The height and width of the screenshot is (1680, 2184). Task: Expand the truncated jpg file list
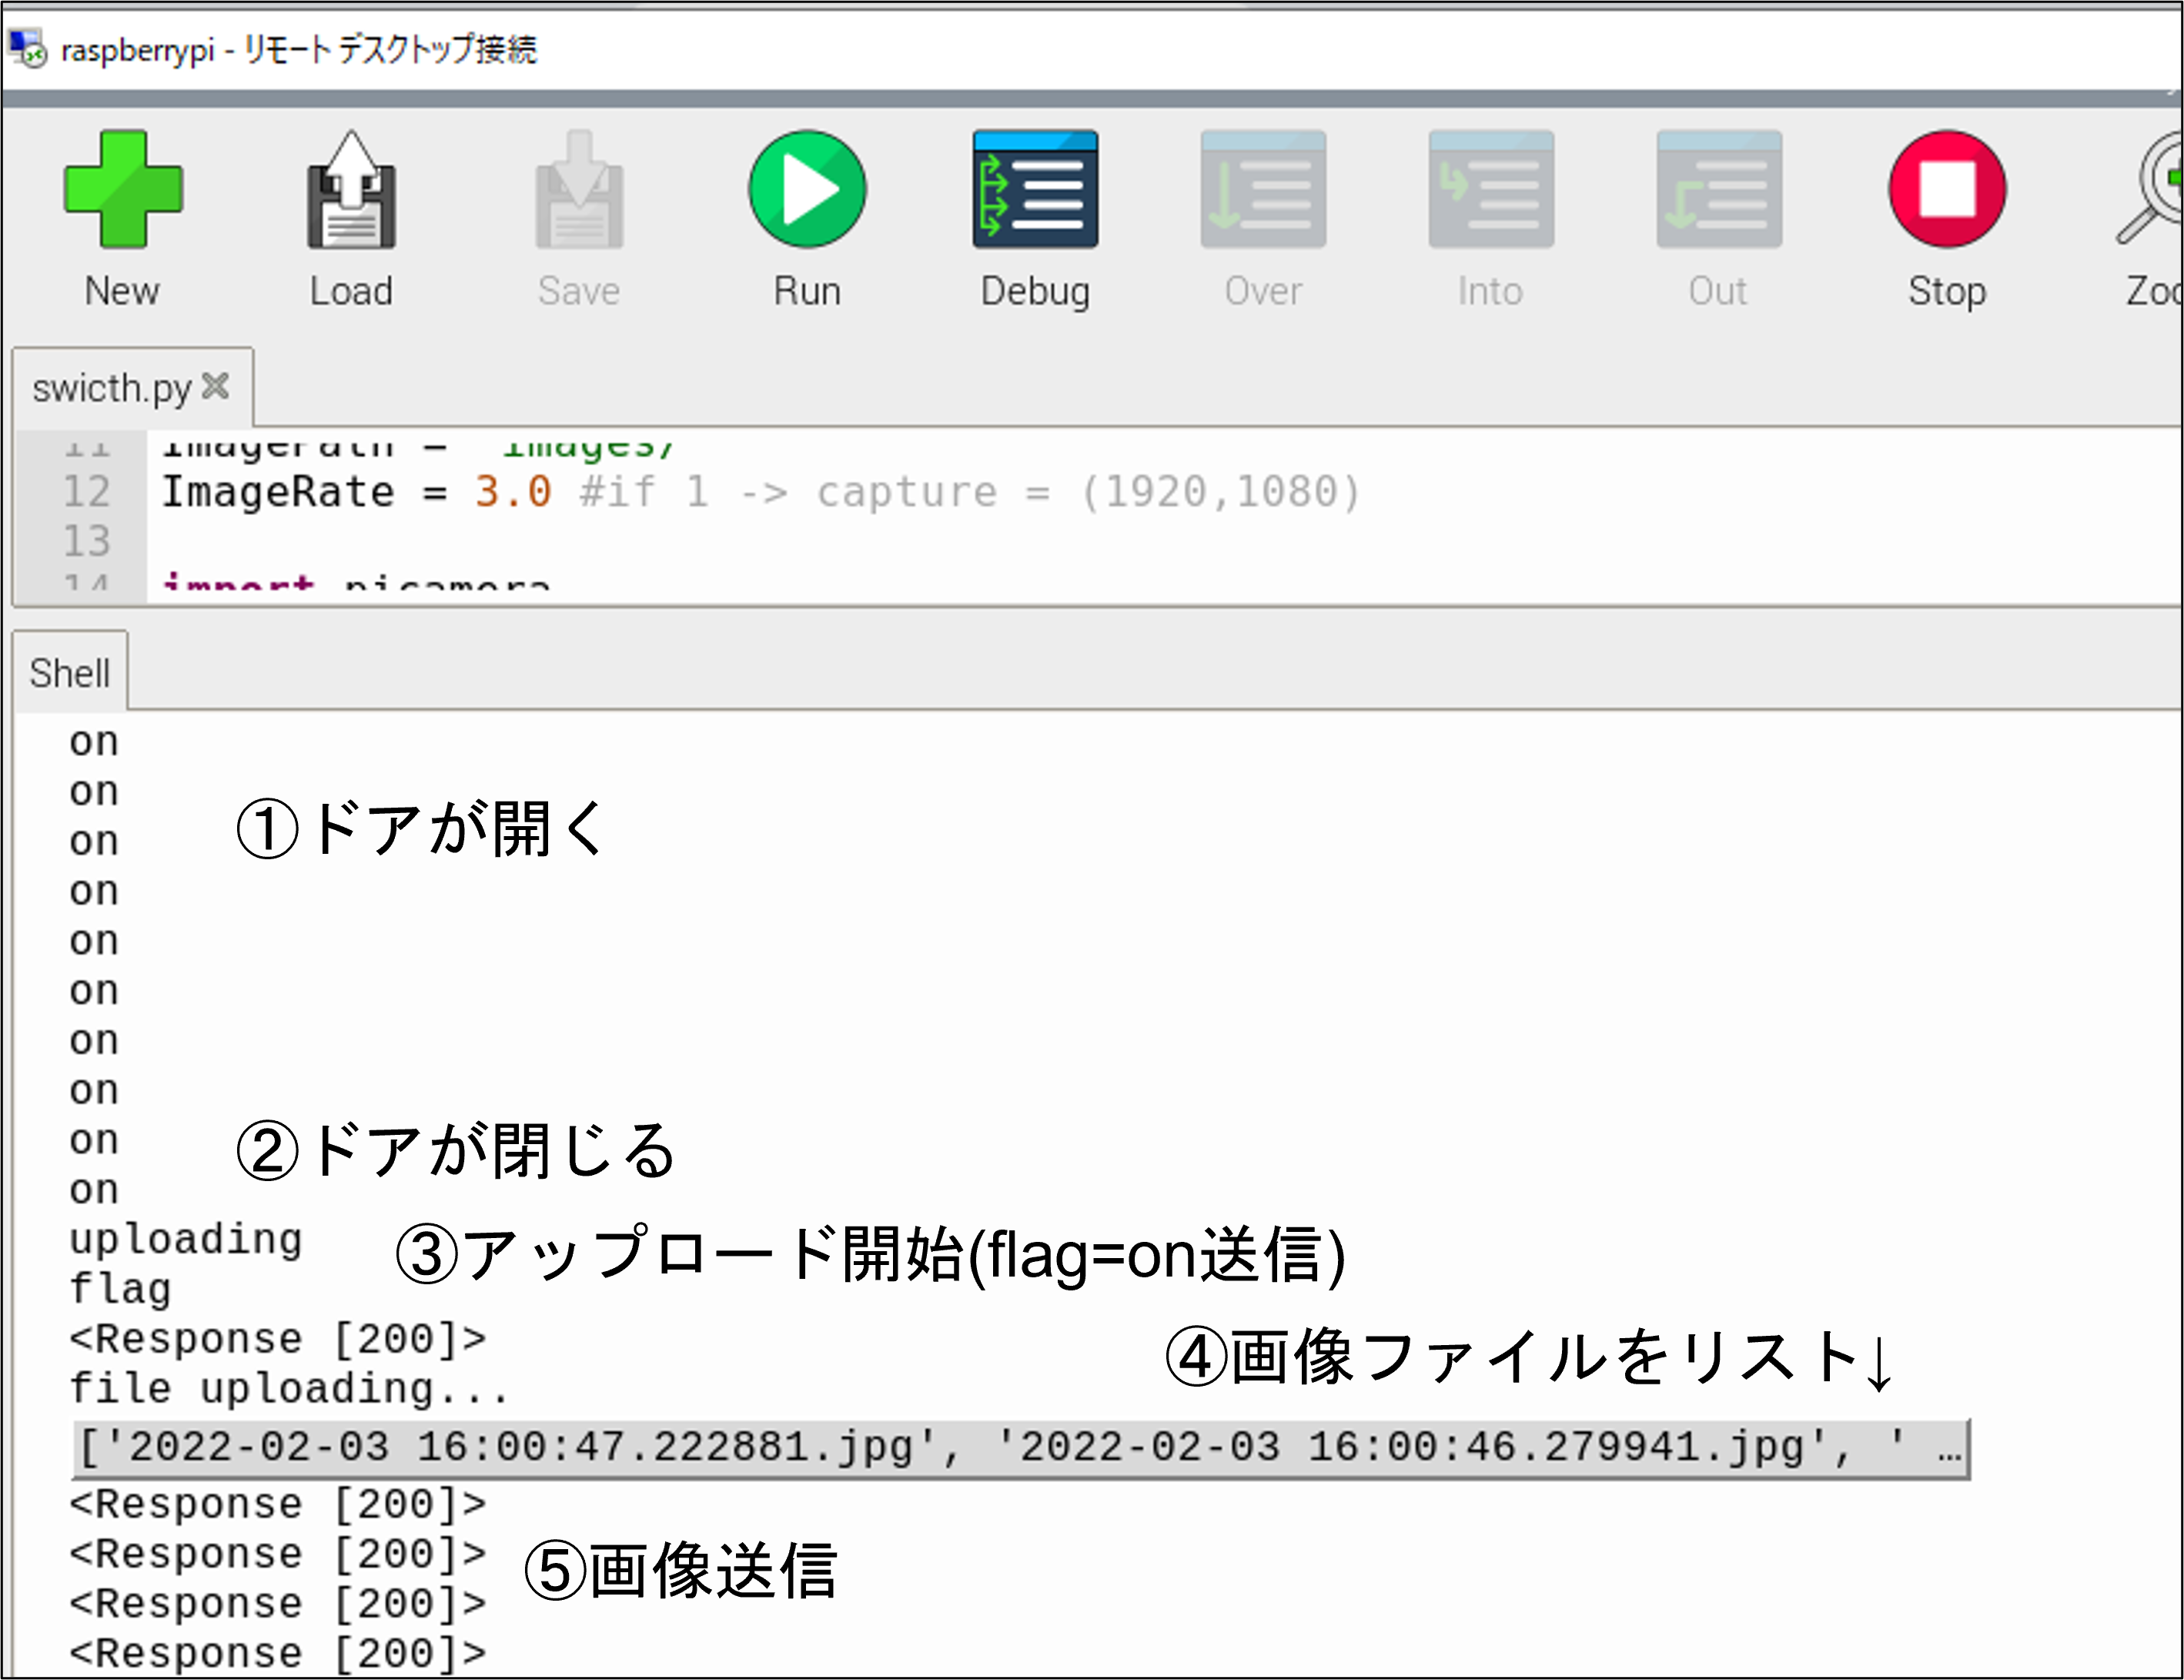click(1020, 1448)
